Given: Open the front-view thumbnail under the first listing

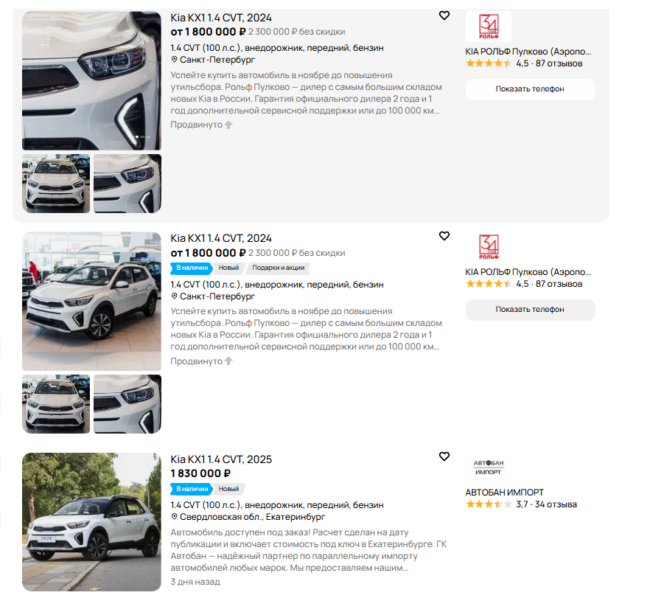Looking at the screenshot, I should (56, 184).
